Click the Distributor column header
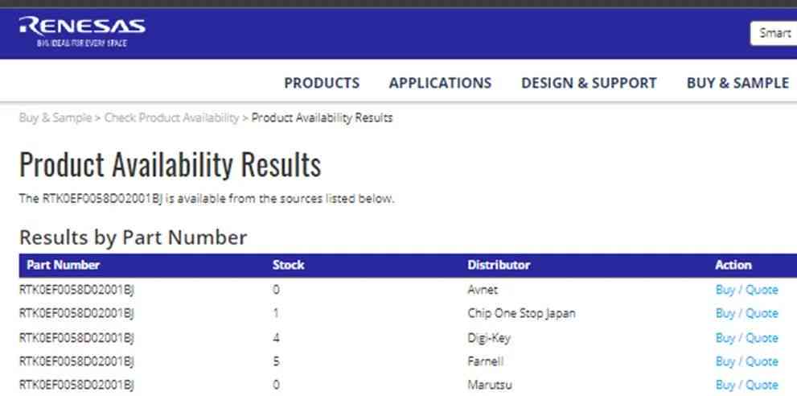Image resolution: width=797 pixels, height=396 pixels. pos(499,265)
